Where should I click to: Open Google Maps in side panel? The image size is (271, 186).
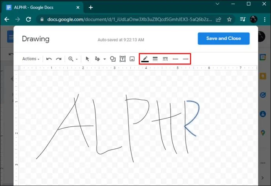tap(263, 133)
